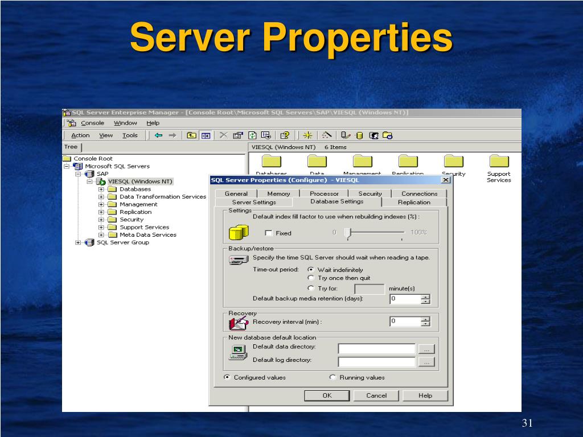Choose the Running values radio button
Screen dimensions: 583x437
[332, 377]
